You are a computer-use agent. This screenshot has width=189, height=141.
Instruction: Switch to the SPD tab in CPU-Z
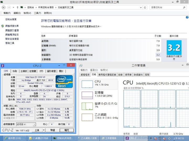[41, 71]
